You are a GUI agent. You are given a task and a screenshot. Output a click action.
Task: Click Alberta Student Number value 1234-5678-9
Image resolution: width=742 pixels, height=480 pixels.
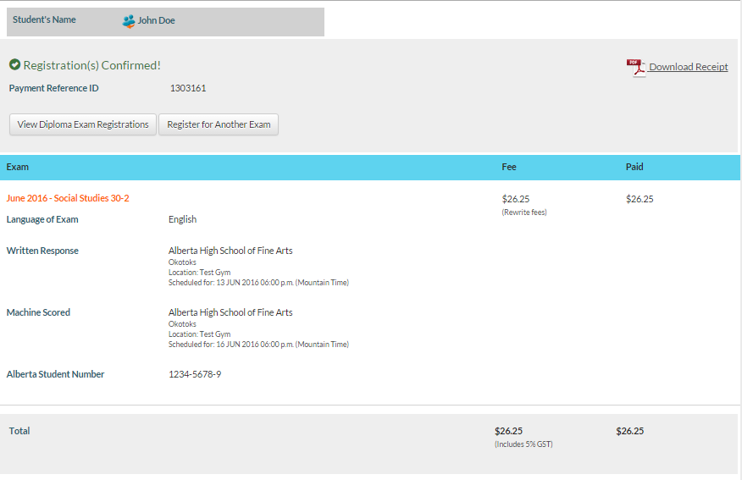click(x=195, y=374)
